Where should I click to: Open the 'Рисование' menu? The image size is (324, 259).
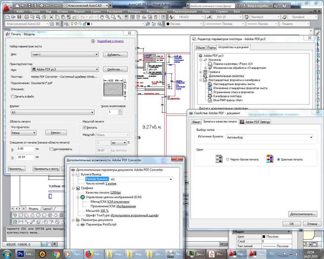coord(114,11)
